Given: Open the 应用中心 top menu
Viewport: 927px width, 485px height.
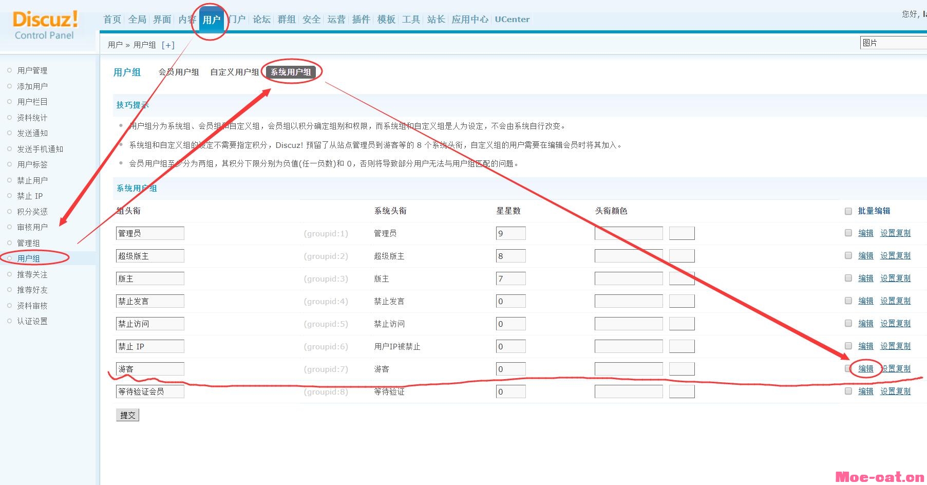Looking at the screenshot, I should 470,20.
